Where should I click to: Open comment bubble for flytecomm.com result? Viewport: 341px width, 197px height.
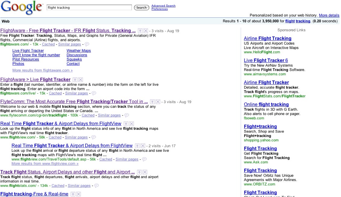point(126,115)
